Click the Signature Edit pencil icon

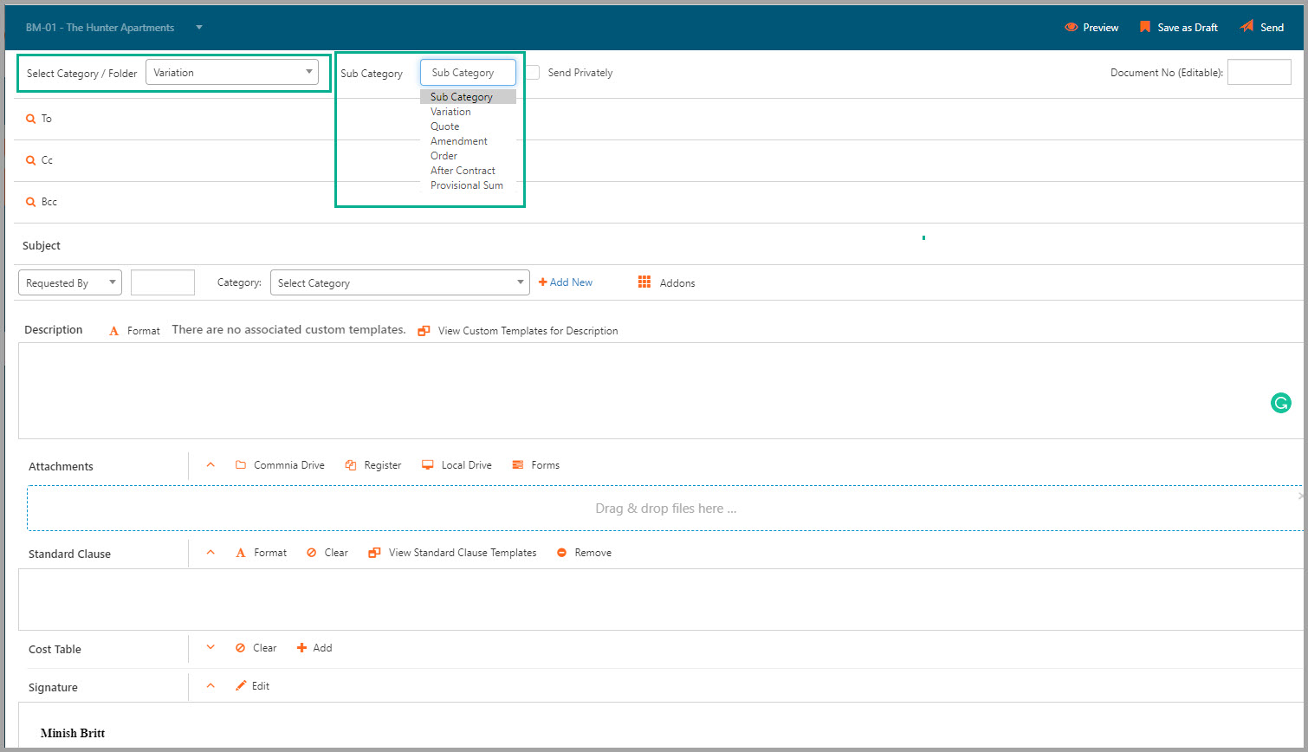241,686
